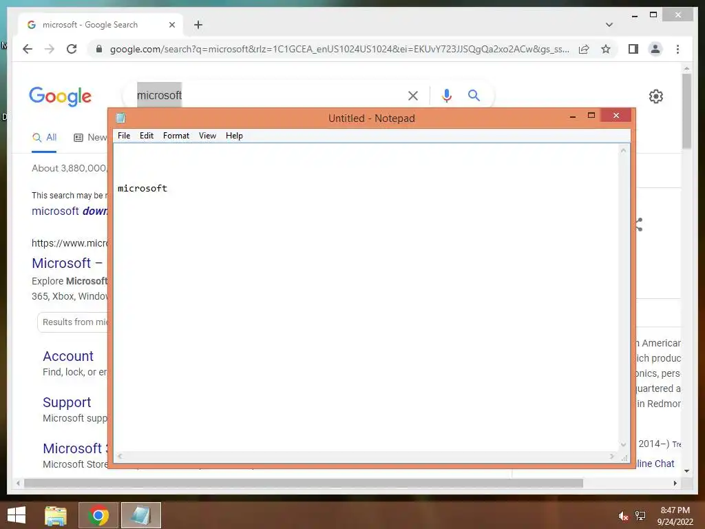Screen dimensions: 705x529
Task: Click the share icon in the knowledge panel
Action: (639, 225)
